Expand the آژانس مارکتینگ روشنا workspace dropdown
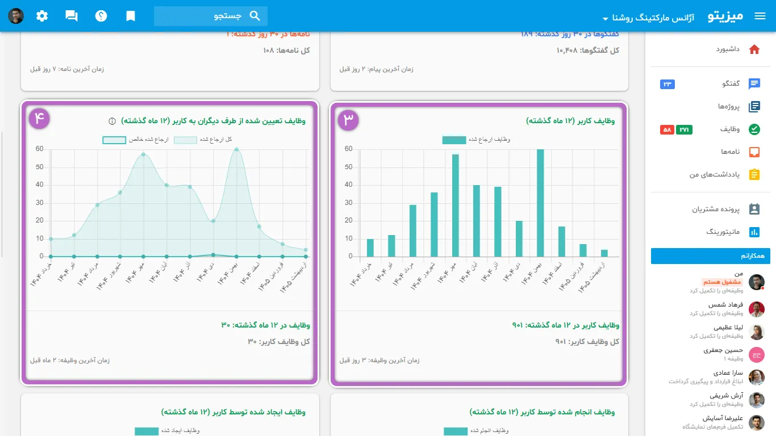Viewport: 776px width, 436px height. (x=653, y=17)
